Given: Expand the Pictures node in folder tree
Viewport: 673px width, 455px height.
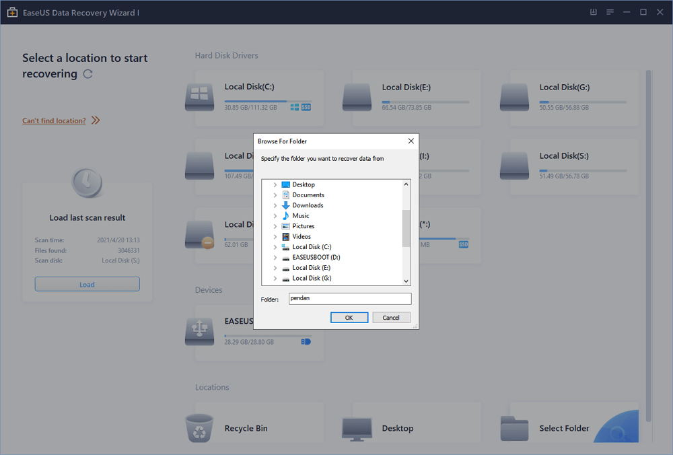Looking at the screenshot, I should tap(275, 226).
